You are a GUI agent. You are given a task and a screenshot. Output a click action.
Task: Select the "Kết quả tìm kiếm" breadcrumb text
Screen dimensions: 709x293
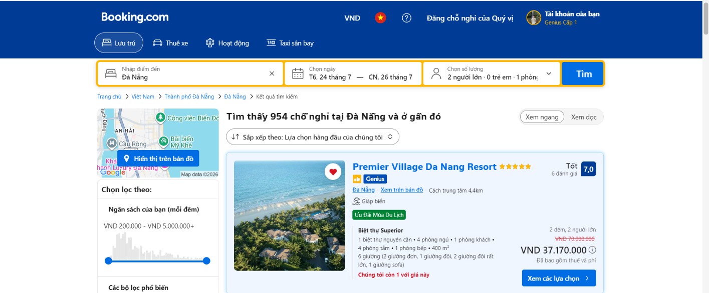[277, 96]
